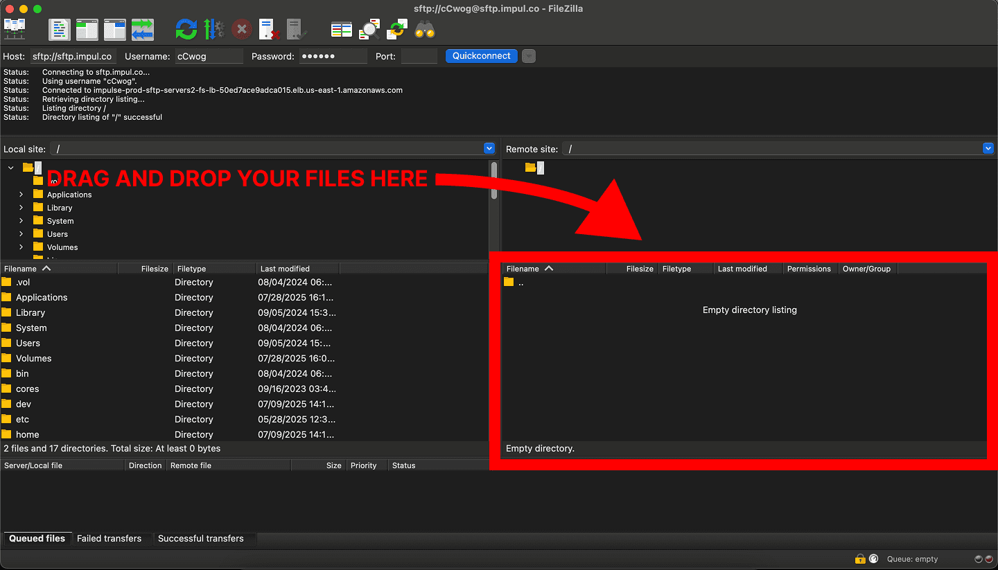Screen dimensions: 998x570
Task: Refresh the file and folder lists
Action: [x=186, y=29]
